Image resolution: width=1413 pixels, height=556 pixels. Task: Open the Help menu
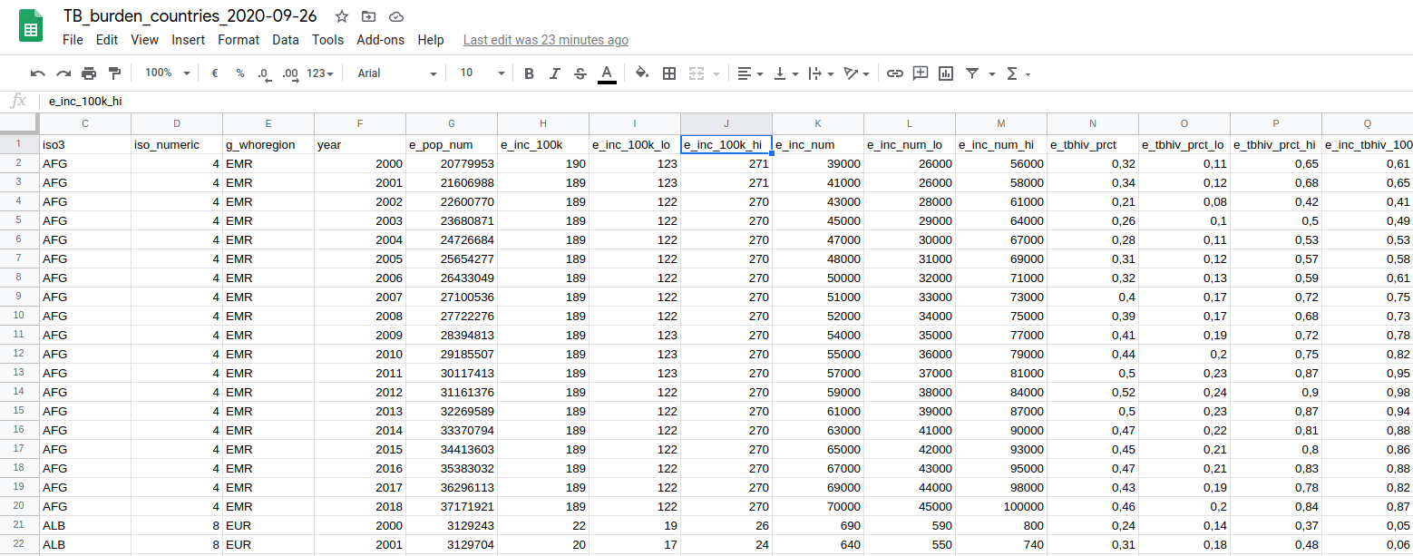(431, 40)
